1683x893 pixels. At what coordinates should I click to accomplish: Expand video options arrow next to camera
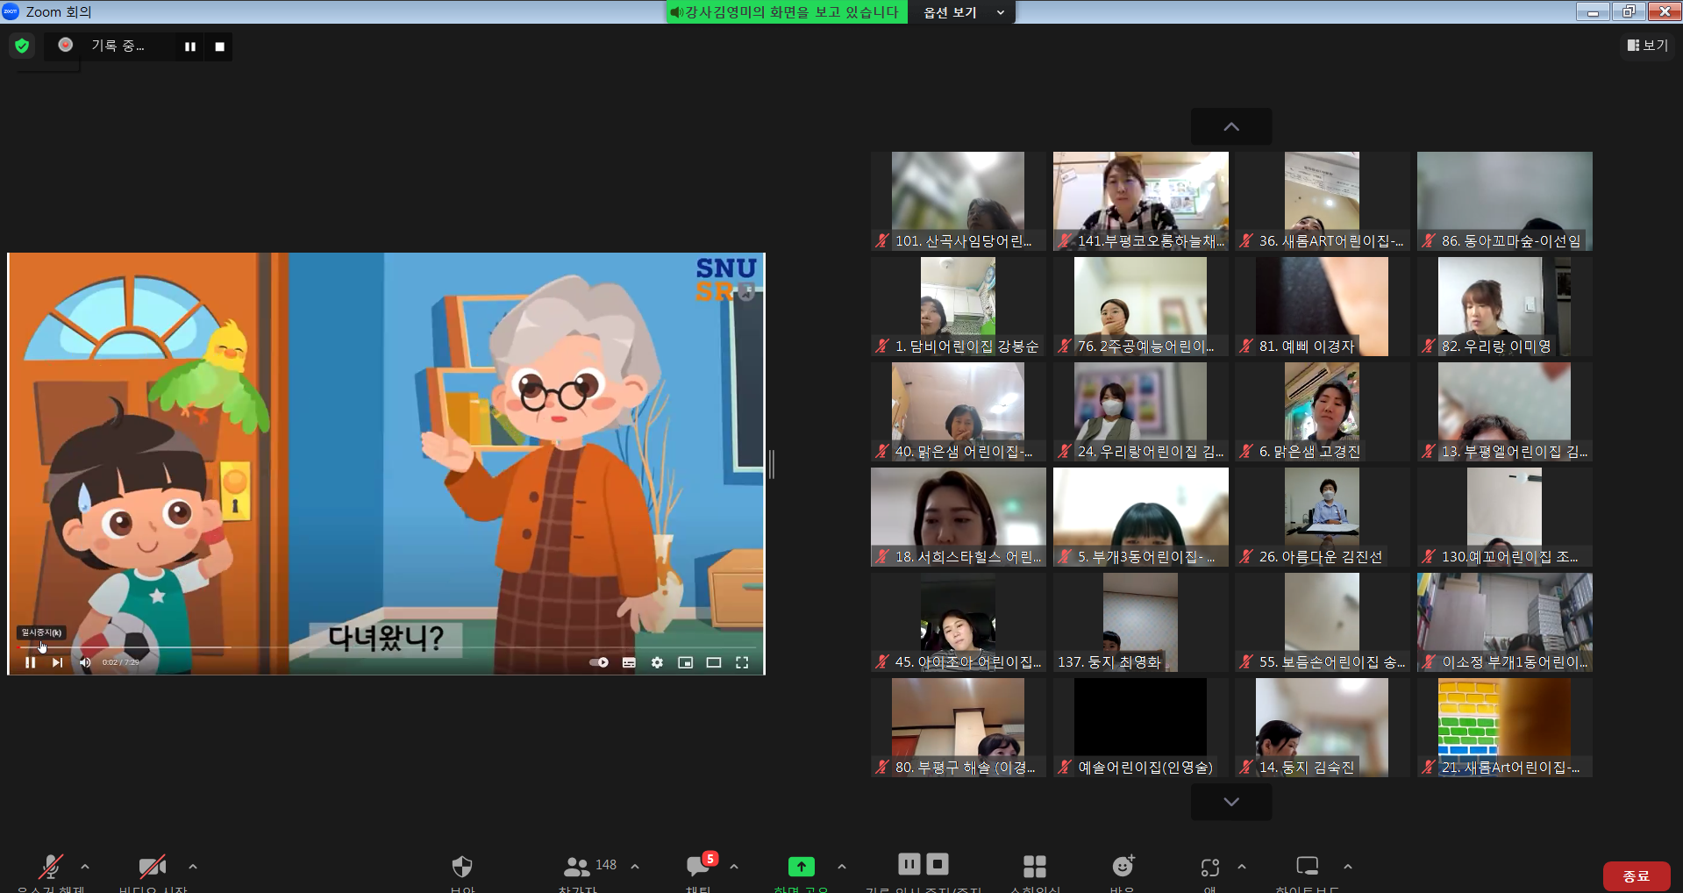point(193,867)
